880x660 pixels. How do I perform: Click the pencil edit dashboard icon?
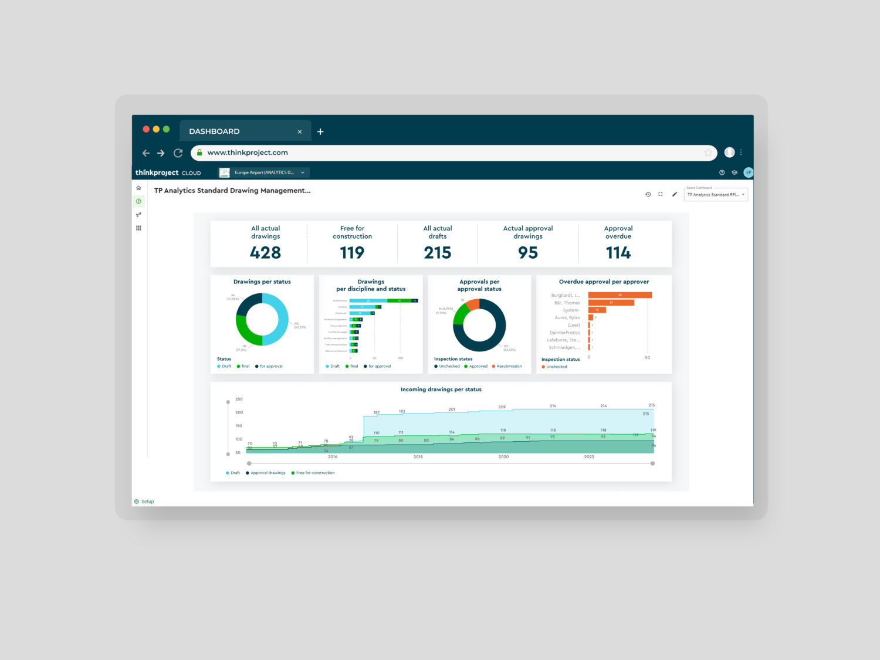pos(674,194)
